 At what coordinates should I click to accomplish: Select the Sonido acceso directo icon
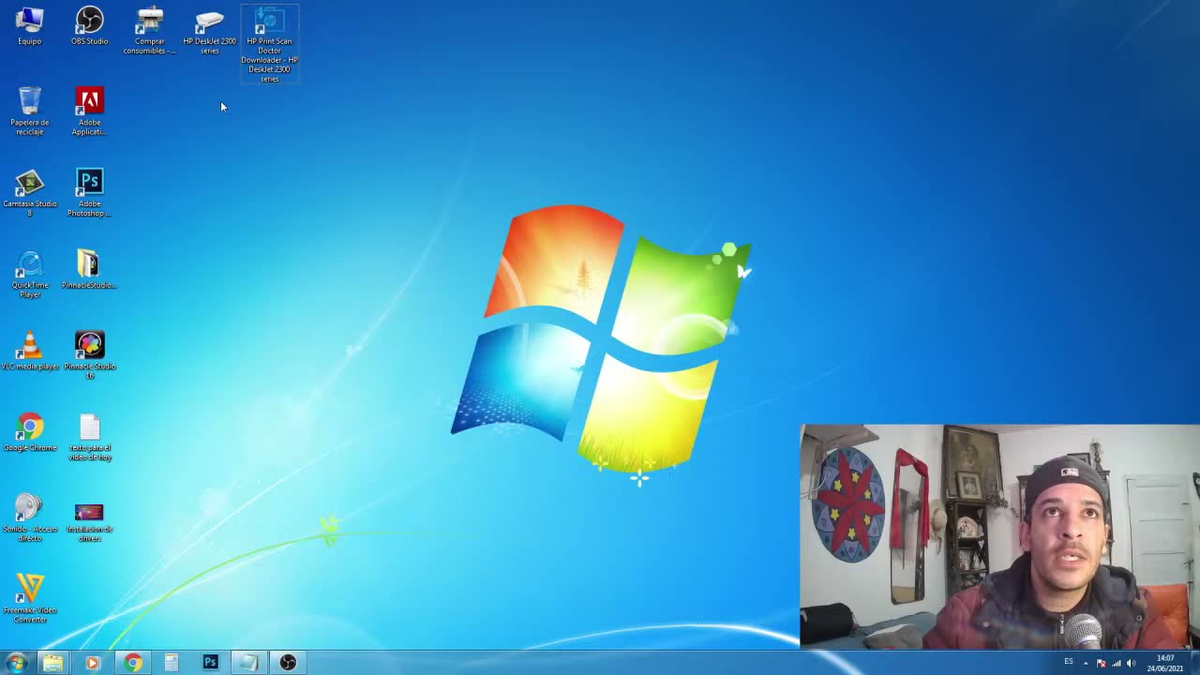(29, 518)
